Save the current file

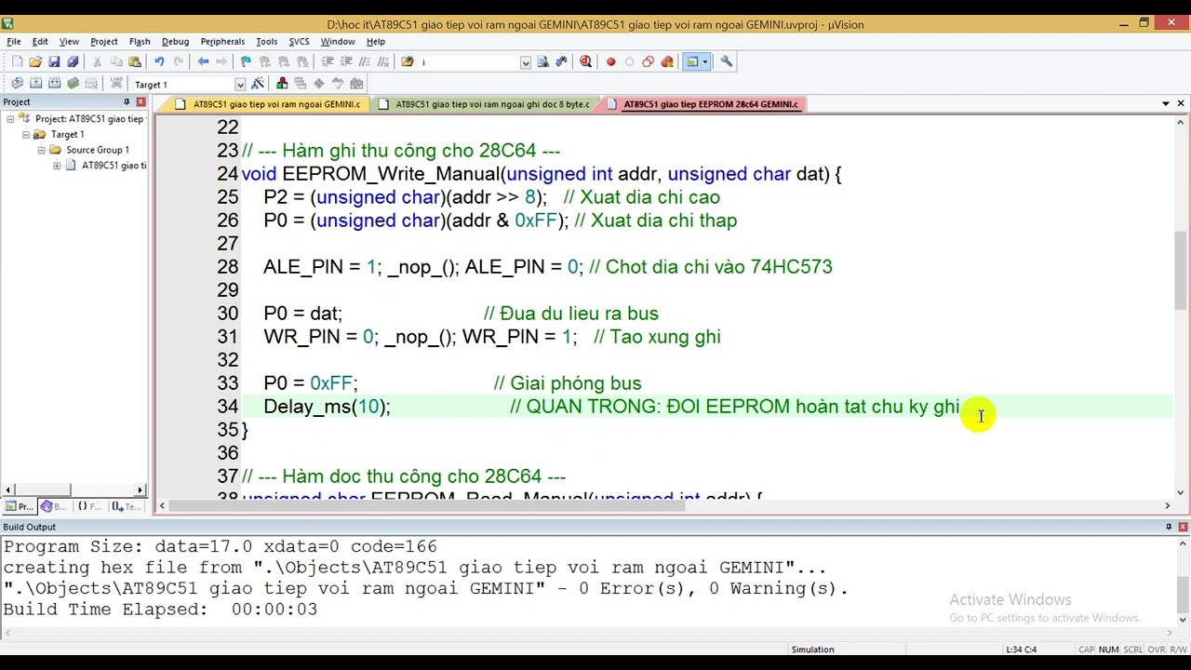pyautogui.click(x=54, y=61)
